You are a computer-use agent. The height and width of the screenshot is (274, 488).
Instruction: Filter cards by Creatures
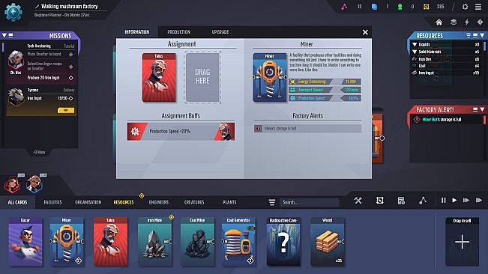point(194,202)
